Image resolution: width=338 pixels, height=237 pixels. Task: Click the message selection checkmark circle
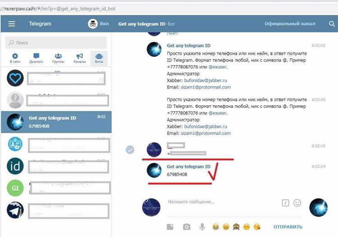[x=130, y=149]
